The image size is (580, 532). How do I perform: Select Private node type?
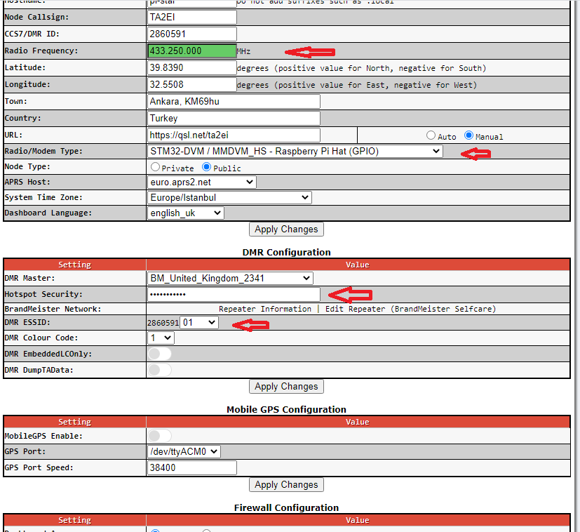pyautogui.click(x=156, y=167)
